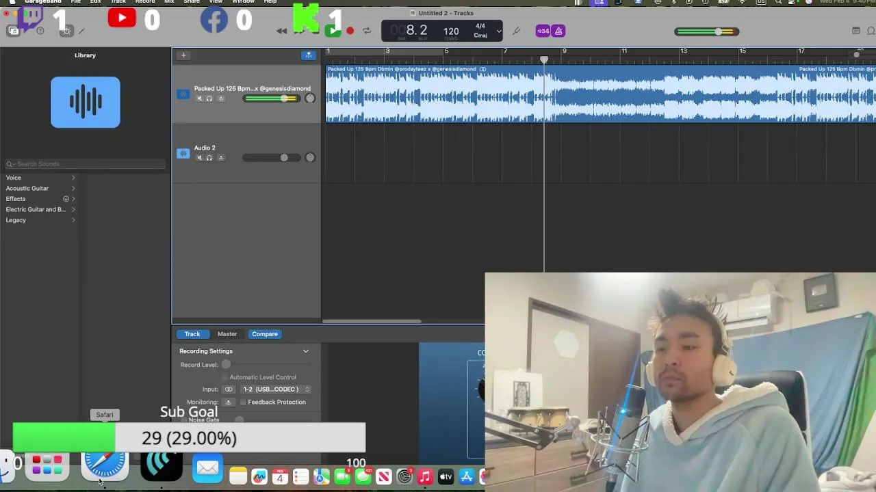Image resolution: width=876 pixels, height=492 pixels.
Task: Expand the Voice category chevron
Action: [x=73, y=178]
